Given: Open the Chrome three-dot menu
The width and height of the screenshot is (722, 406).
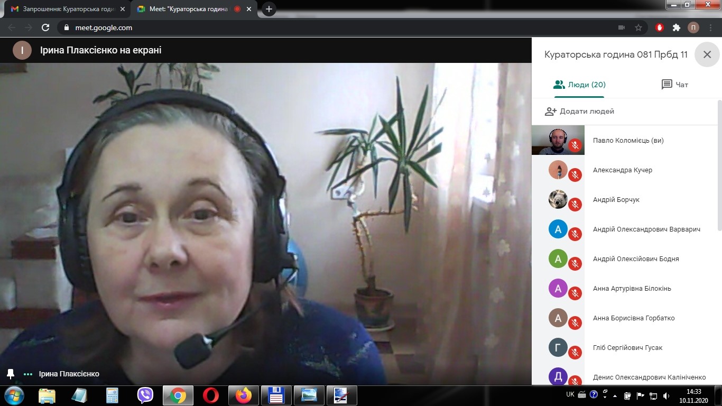Looking at the screenshot, I should tap(710, 27).
